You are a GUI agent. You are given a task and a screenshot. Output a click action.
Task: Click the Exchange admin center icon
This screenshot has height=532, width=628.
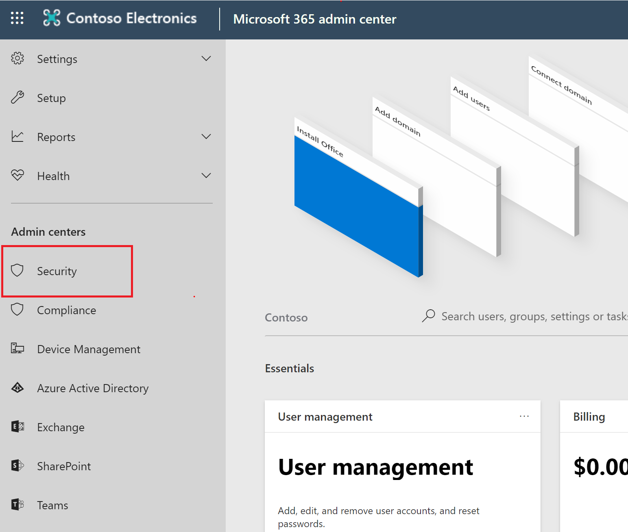17,427
